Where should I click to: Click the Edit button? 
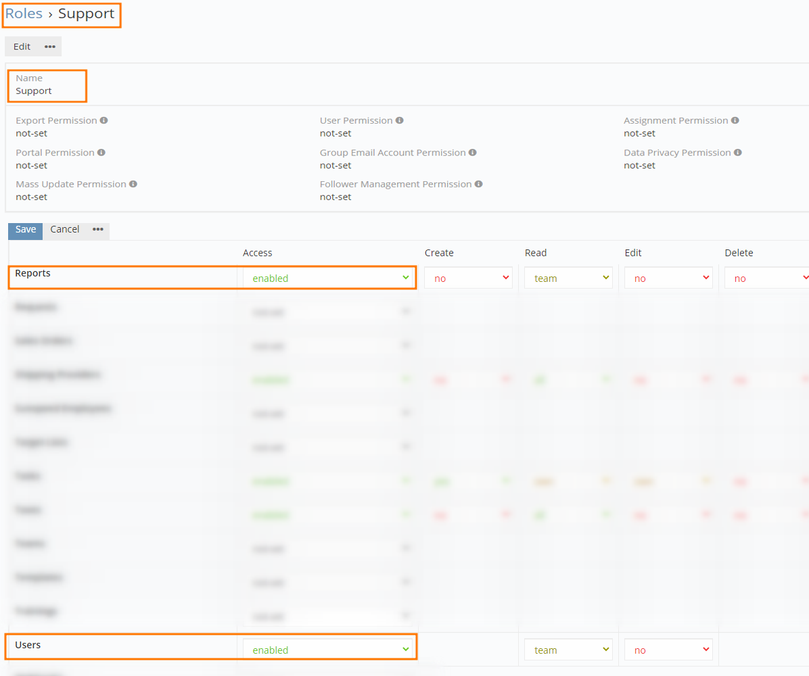pos(22,47)
